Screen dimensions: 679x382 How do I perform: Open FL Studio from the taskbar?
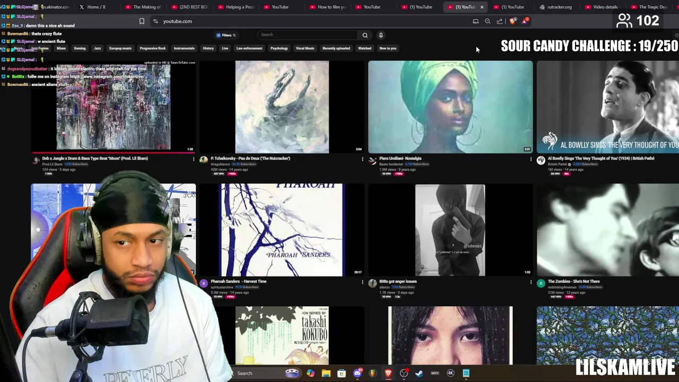tap(372, 373)
